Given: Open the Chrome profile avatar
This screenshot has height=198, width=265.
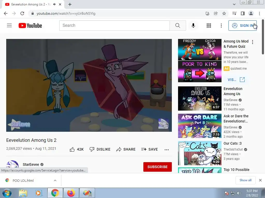Looking at the screenshot, I should pos(251,13).
